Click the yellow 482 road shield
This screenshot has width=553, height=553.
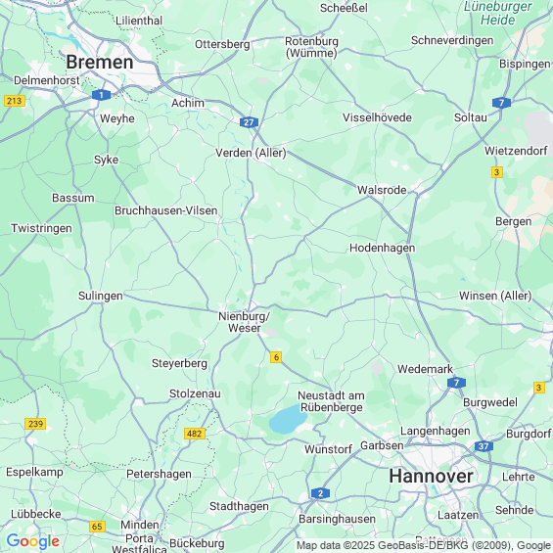(x=195, y=434)
